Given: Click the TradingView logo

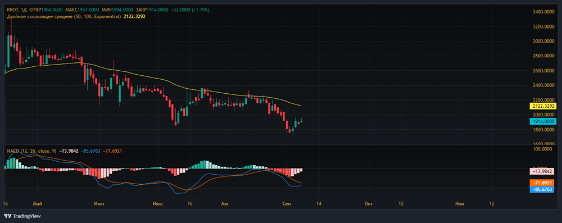Looking at the screenshot, I should [22, 216].
